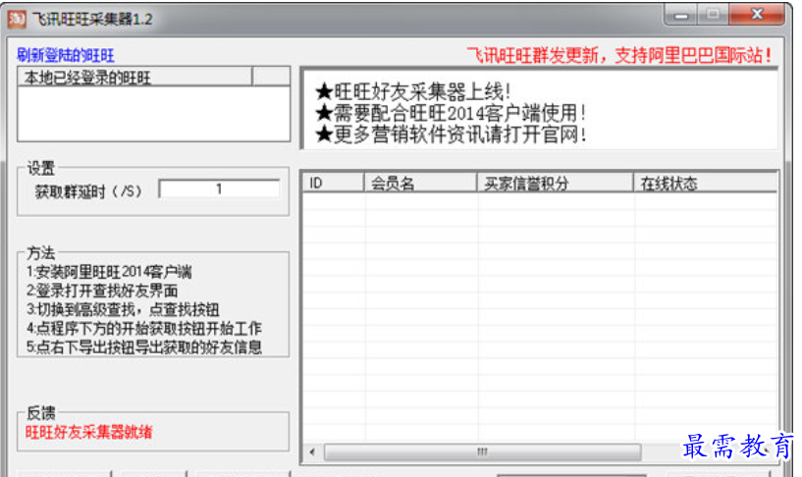802x477 pixels.
Task: Click the text ★更多营销软件资讯请打开官网!
Action: click(x=451, y=134)
